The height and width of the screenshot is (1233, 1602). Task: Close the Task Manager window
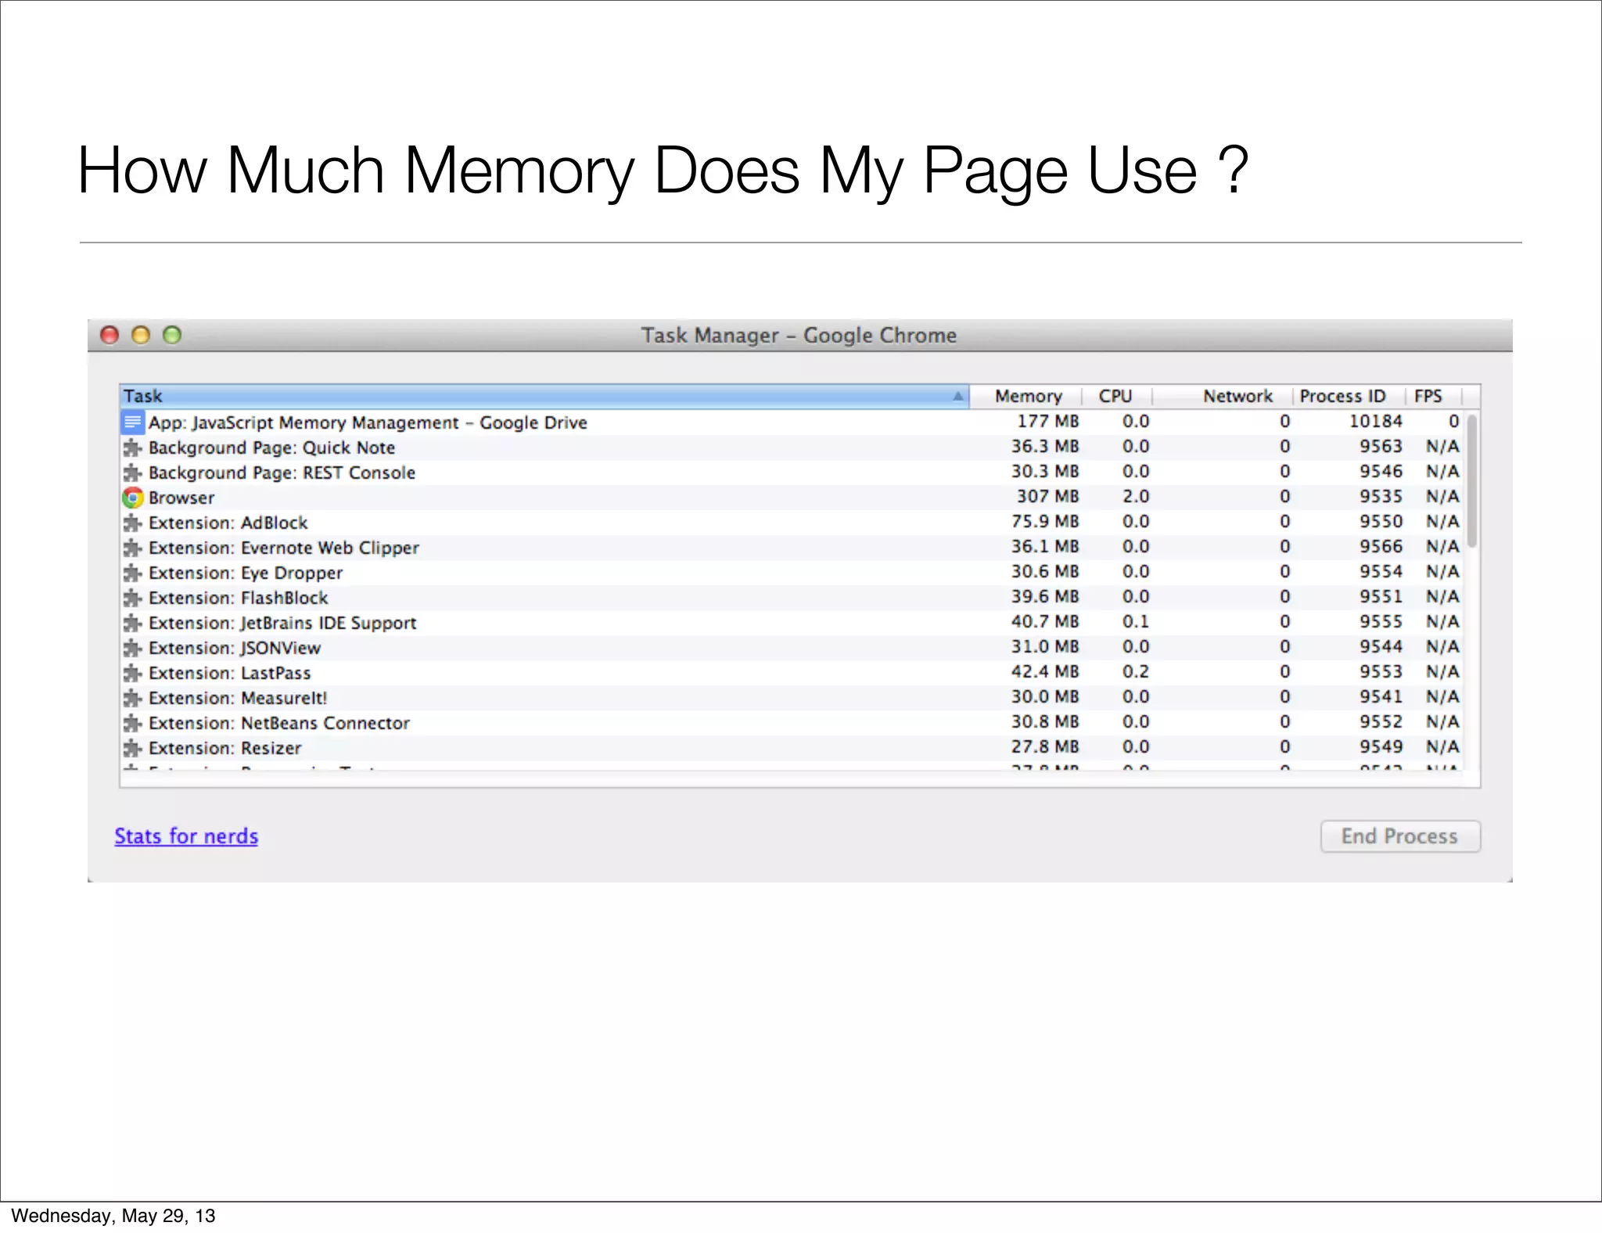click(x=110, y=336)
